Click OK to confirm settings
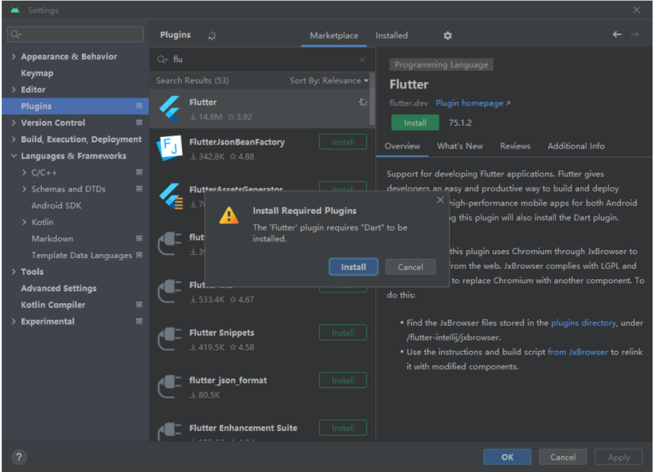The height and width of the screenshot is (472, 656). [x=507, y=457]
